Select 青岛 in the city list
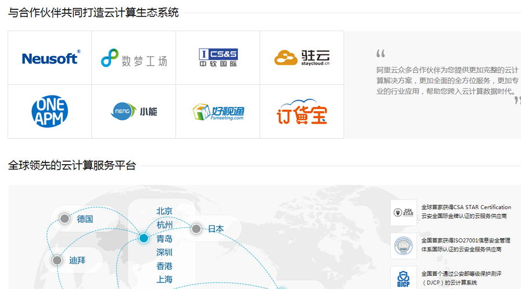This screenshot has height=289, width=521. coord(164,239)
